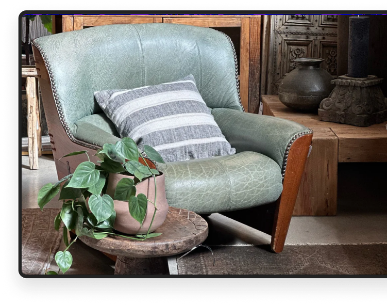Click the wooden cabinet frame behind the chair
This screenshot has width=387, height=305.
pos(247,52)
